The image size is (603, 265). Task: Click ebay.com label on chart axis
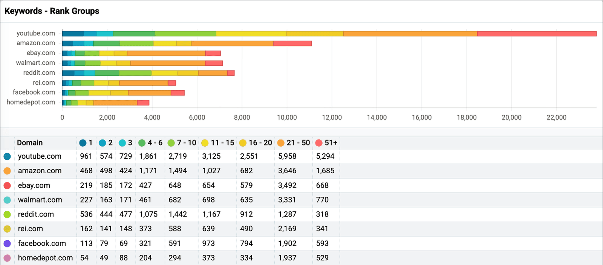click(x=41, y=53)
